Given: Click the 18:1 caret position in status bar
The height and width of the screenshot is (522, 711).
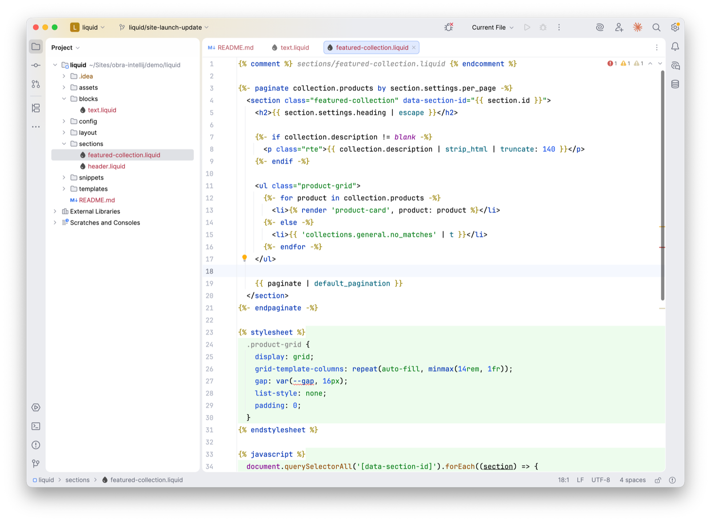Looking at the screenshot, I should tap(563, 480).
